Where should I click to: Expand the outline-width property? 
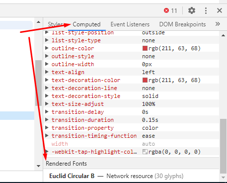tap(47, 64)
